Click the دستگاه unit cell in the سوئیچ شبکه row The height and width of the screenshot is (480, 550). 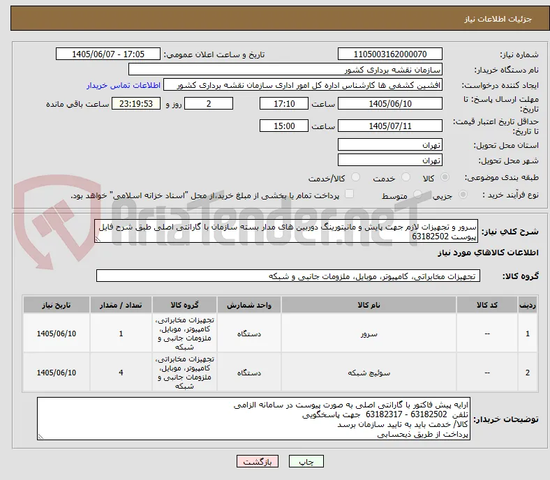pyautogui.click(x=249, y=373)
